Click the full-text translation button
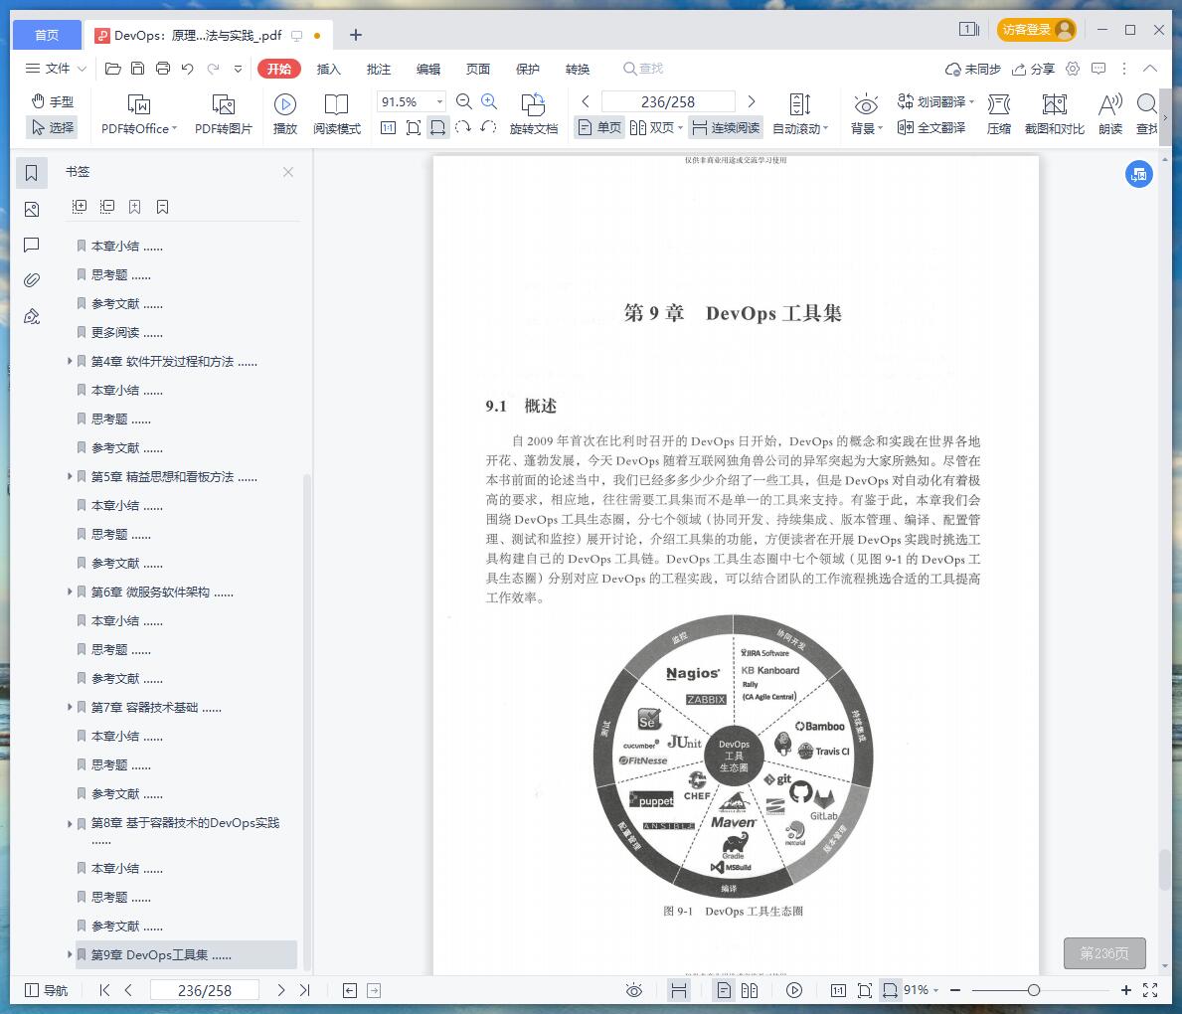Viewport: 1182px width, 1014px height. [931, 127]
